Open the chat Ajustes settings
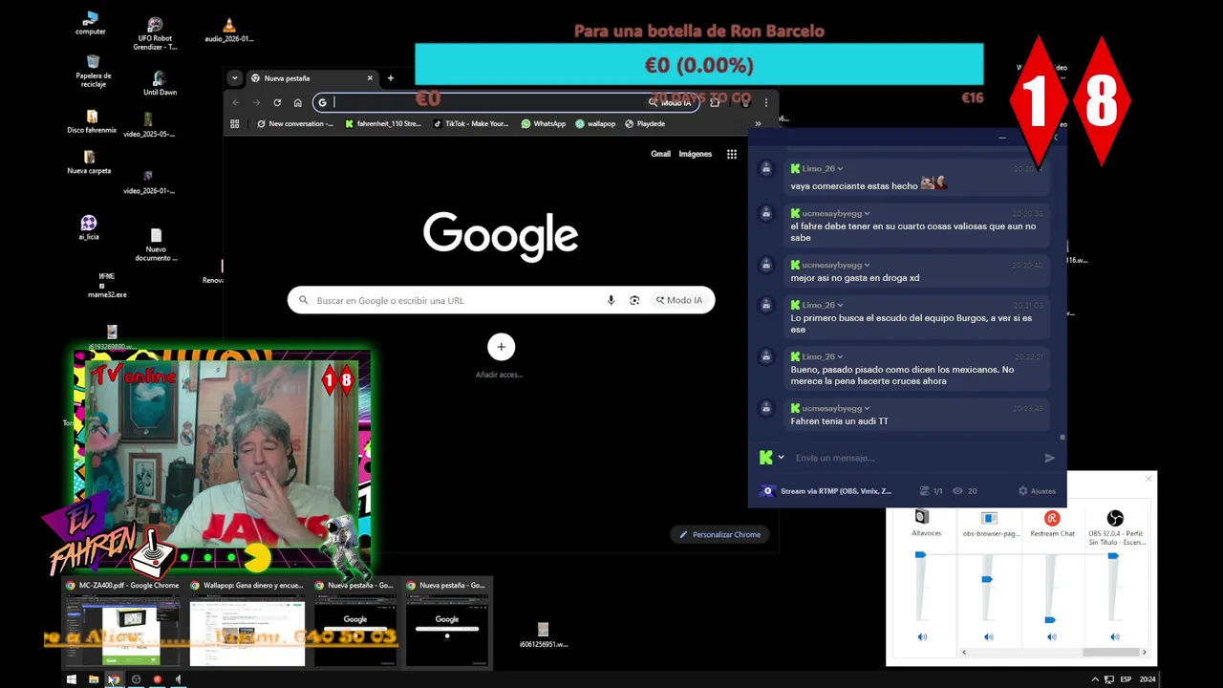This screenshot has width=1223, height=688. tap(1037, 491)
